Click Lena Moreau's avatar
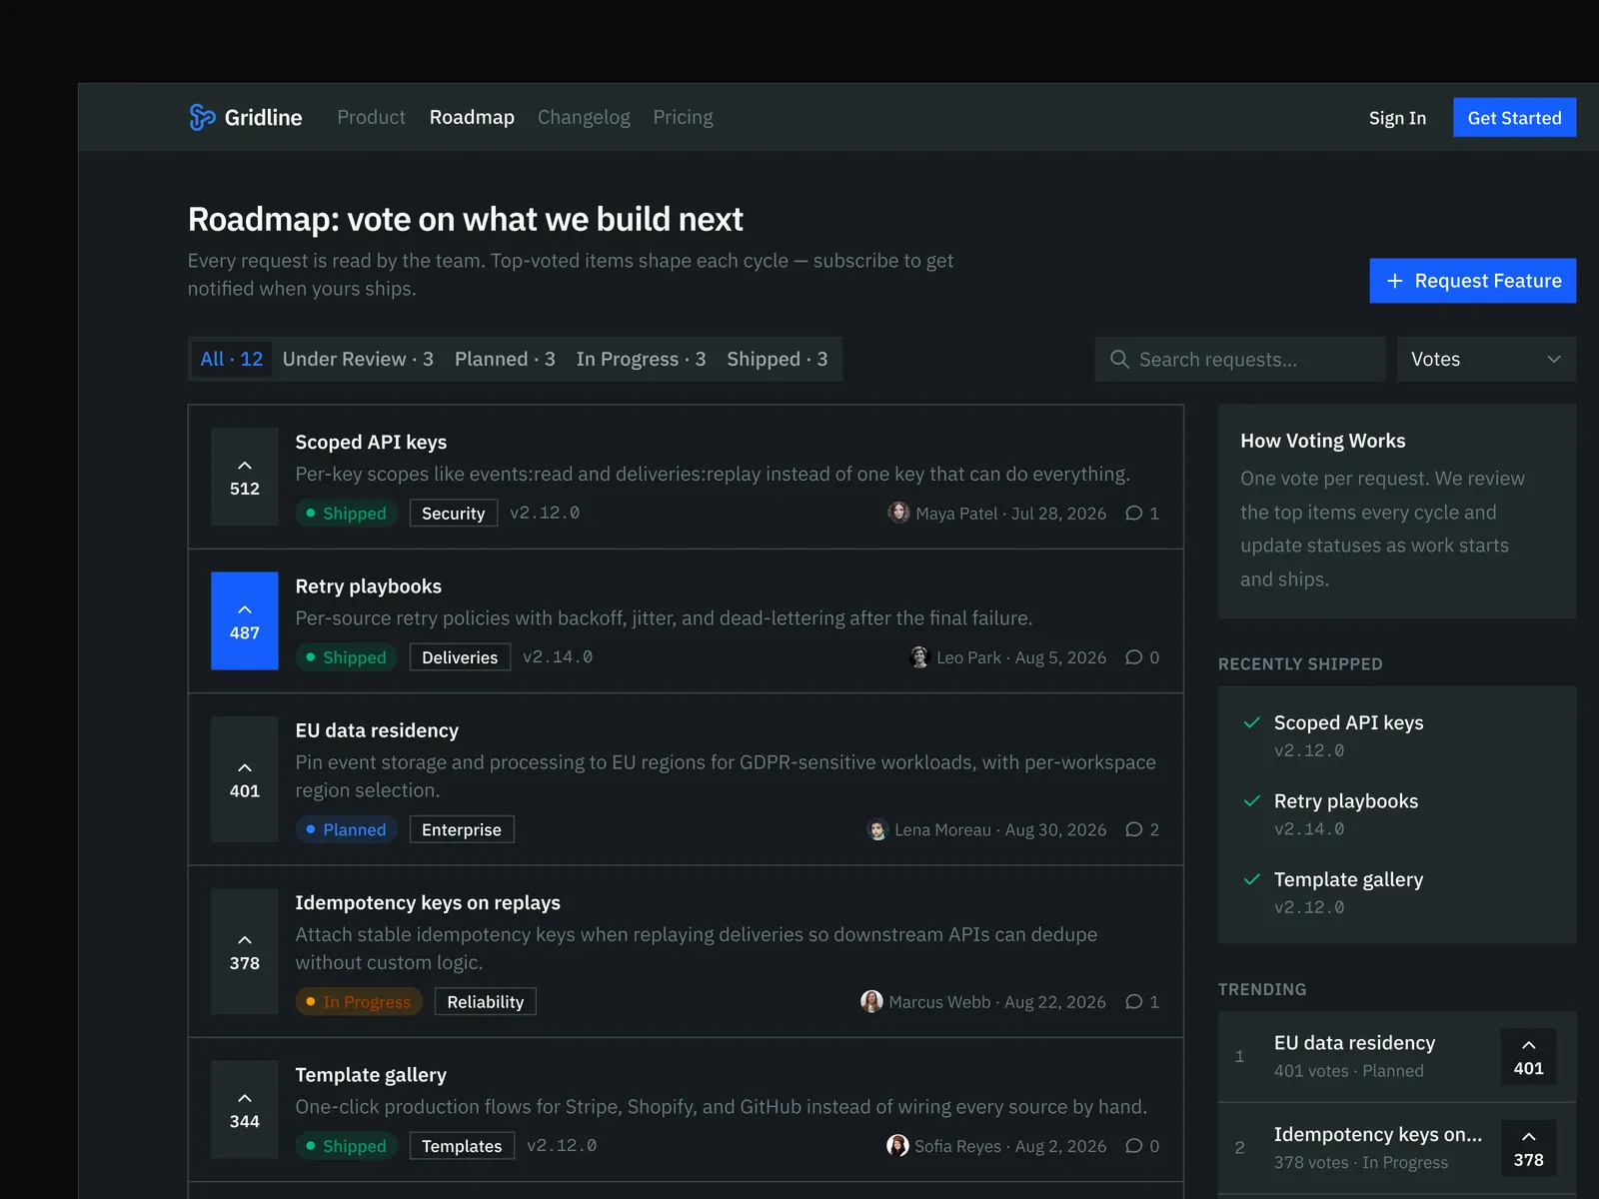Image resolution: width=1599 pixels, height=1199 pixels. (877, 829)
